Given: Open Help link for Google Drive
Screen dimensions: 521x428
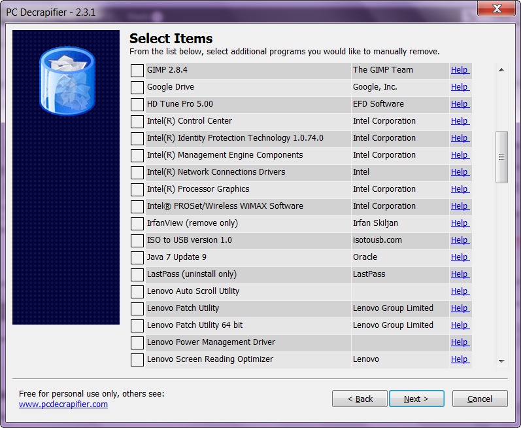Looking at the screenshot, I should pos(460,87).
